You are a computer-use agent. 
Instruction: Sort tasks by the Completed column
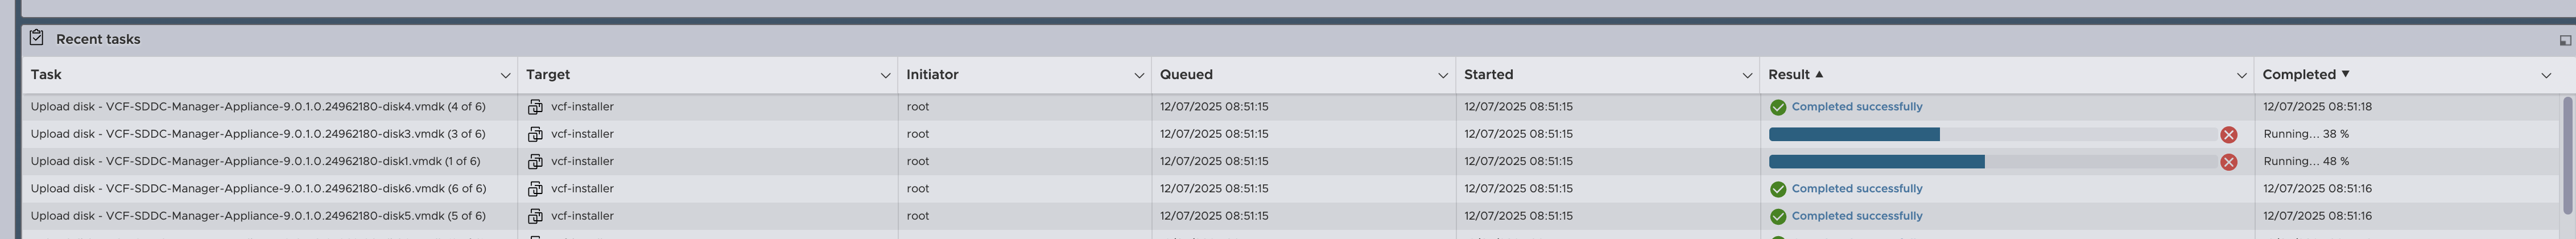2298,75
